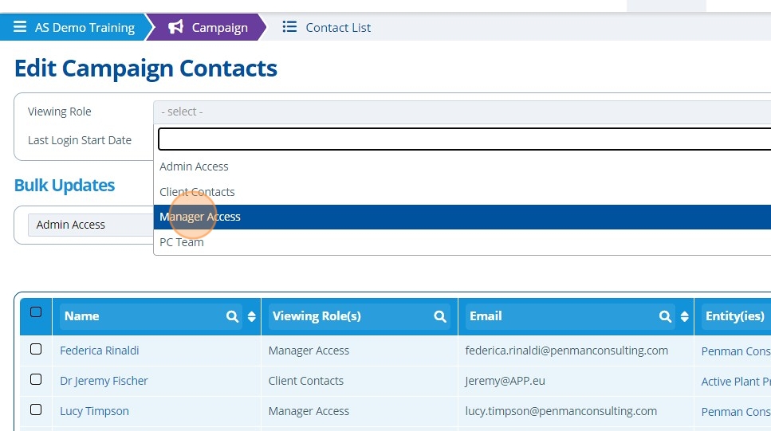Sort table using Name column sort arrows
The height and width of the screenshot is (431, 771).
[252, 316]
